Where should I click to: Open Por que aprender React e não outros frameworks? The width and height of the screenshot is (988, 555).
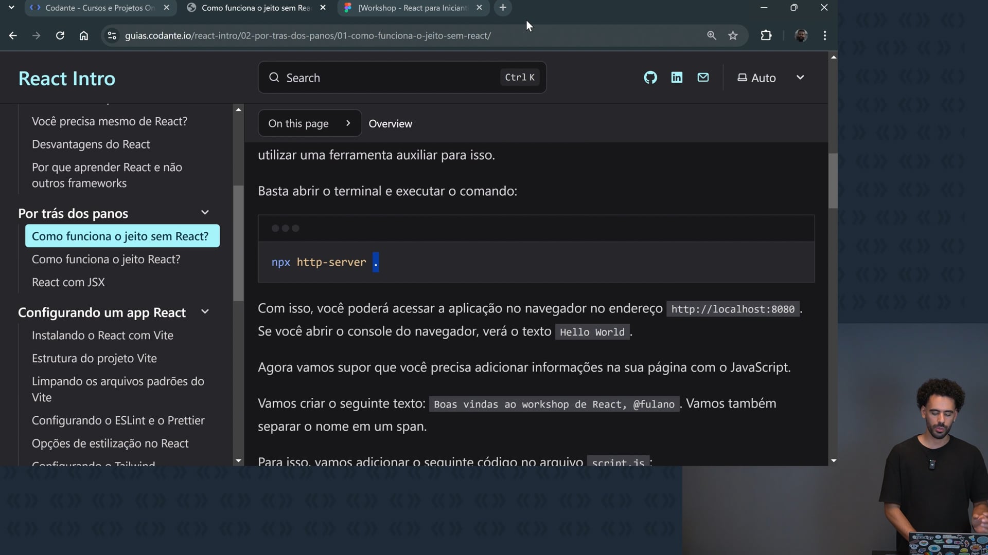pos(107,175)
